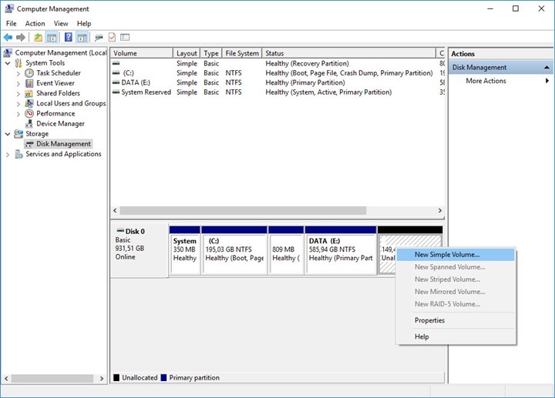Click the blue Help question mark icon

[68, 37]
